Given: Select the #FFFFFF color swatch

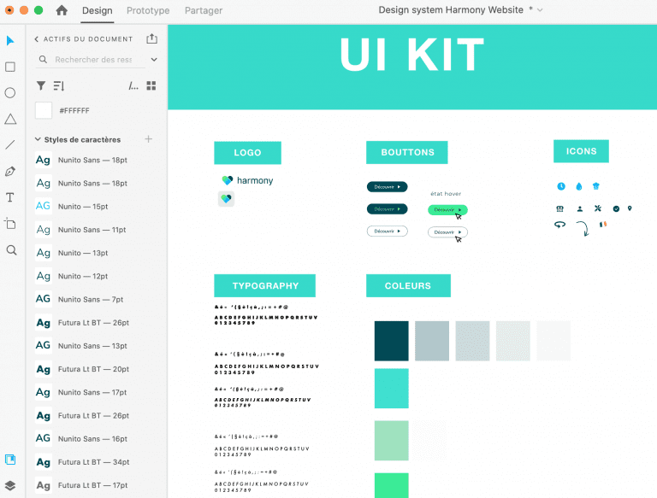Looking at the screenshot, I should point(44,110).
